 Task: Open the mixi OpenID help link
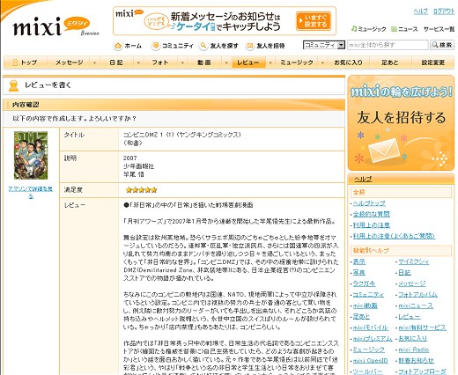point(370,360)
